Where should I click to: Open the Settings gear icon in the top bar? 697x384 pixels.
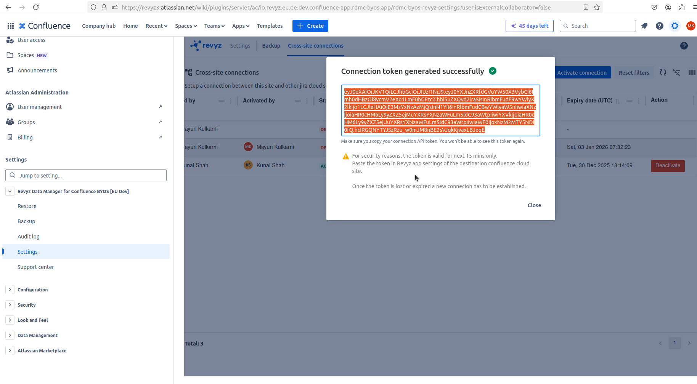tap(675, 26)
